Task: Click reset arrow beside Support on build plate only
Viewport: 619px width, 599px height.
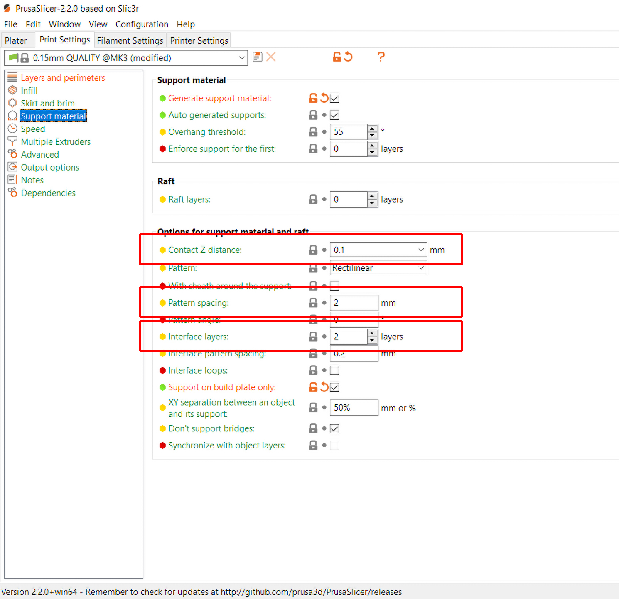Action: click(324, 387)
